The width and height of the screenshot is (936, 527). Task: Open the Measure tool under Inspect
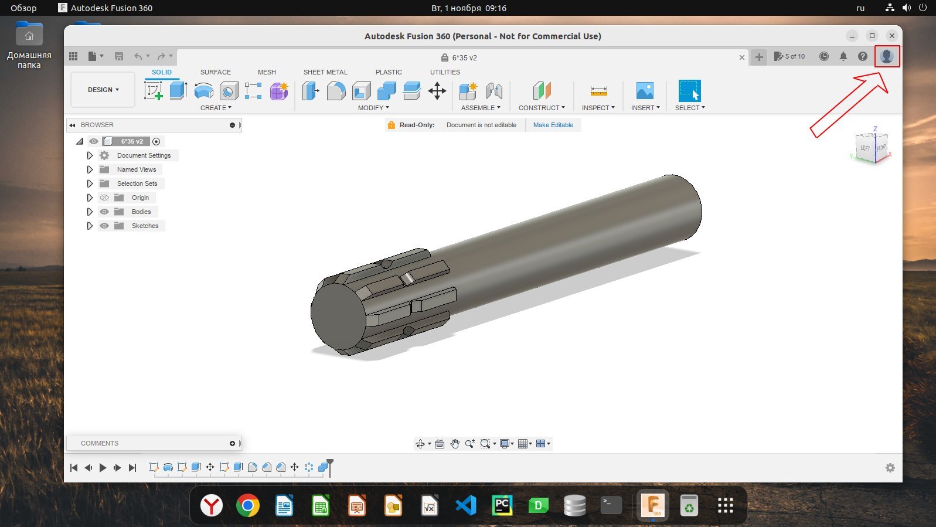click(x=598, y=91)
